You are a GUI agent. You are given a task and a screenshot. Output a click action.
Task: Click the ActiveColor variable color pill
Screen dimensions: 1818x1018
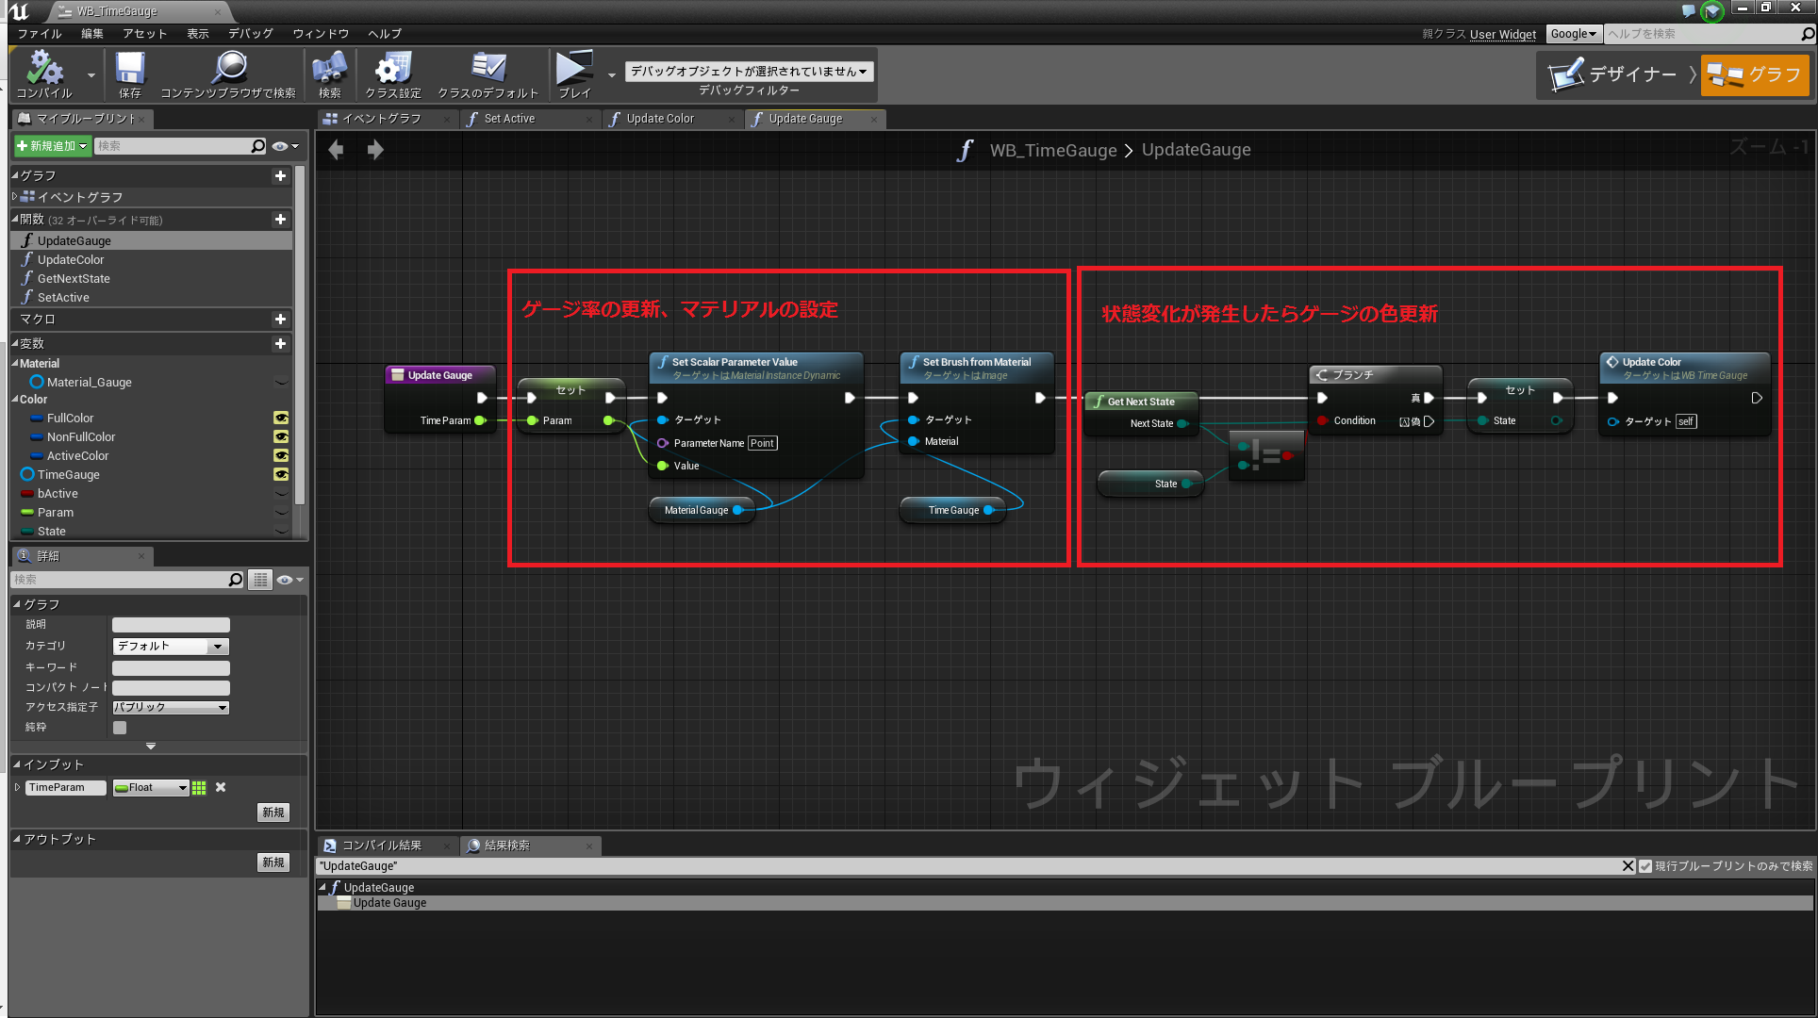point(36,456)
